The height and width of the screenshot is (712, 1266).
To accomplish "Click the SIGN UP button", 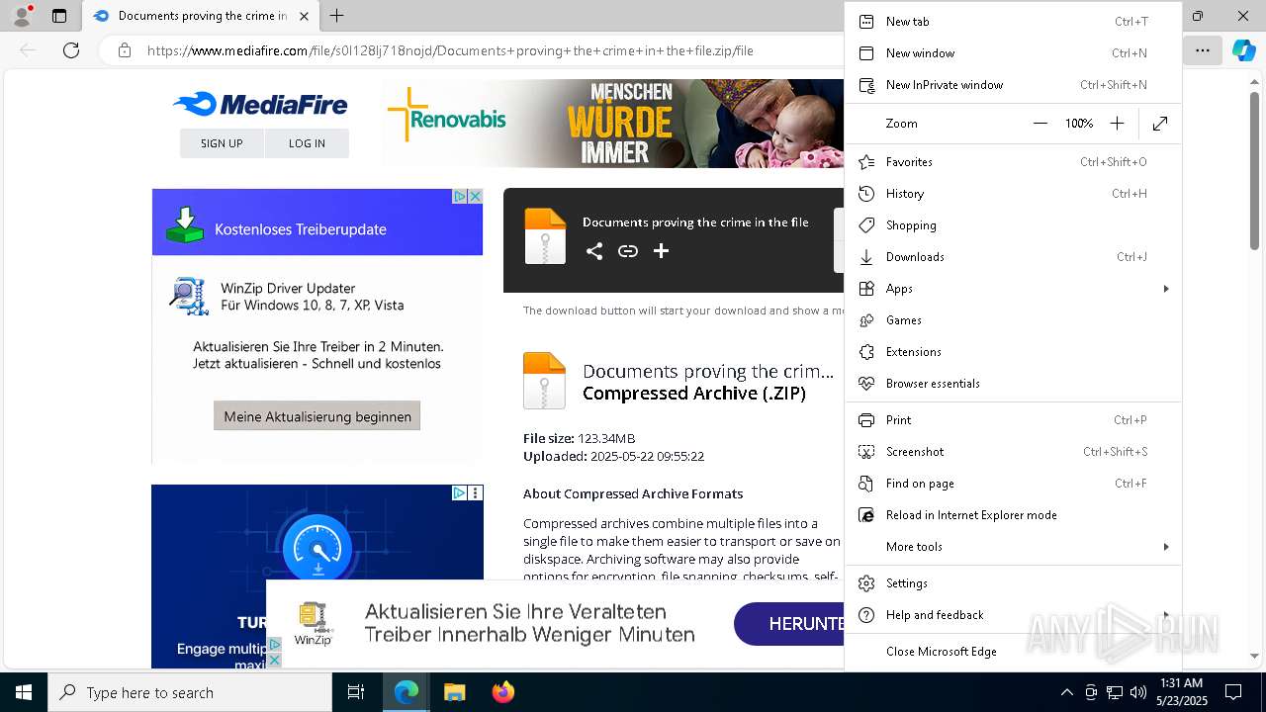I will 222,143.
